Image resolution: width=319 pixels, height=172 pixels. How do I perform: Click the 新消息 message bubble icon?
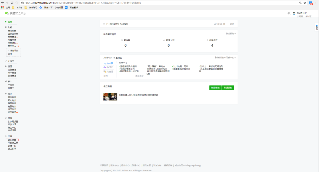(x=122, y=40)
